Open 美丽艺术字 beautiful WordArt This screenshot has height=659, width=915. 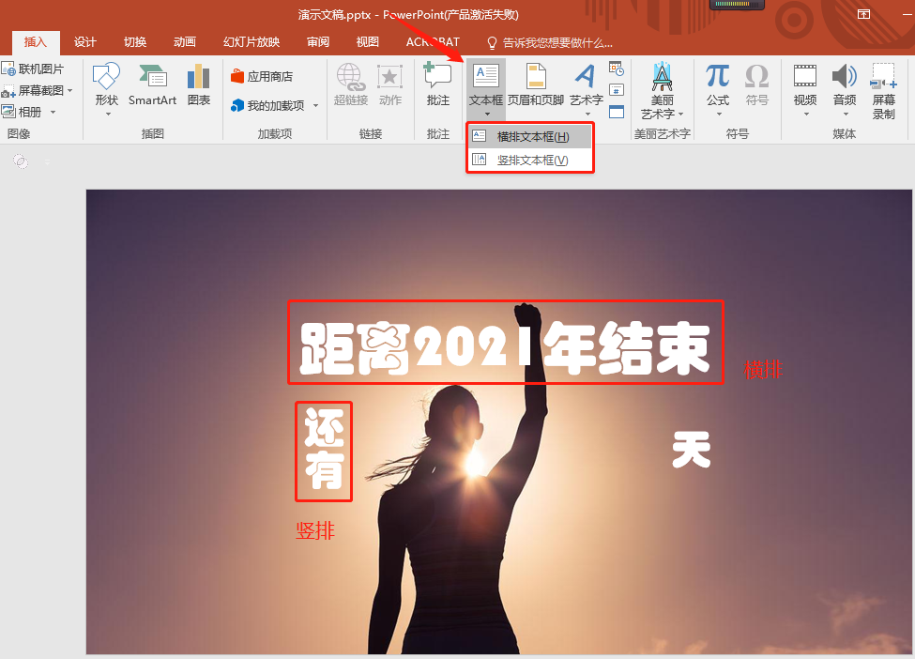(662, 90)
